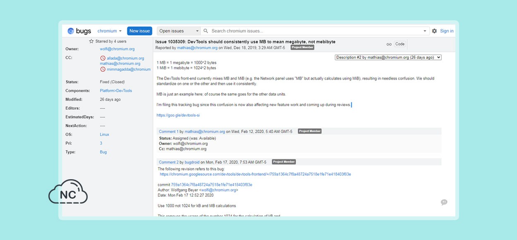The width and height of the screenshot is (517, 240).
Task: Click the priority 3 link
Action: click(x=101, y=143)
